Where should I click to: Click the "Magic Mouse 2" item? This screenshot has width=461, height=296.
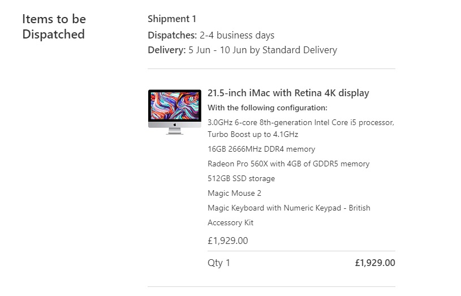point(234,194)
